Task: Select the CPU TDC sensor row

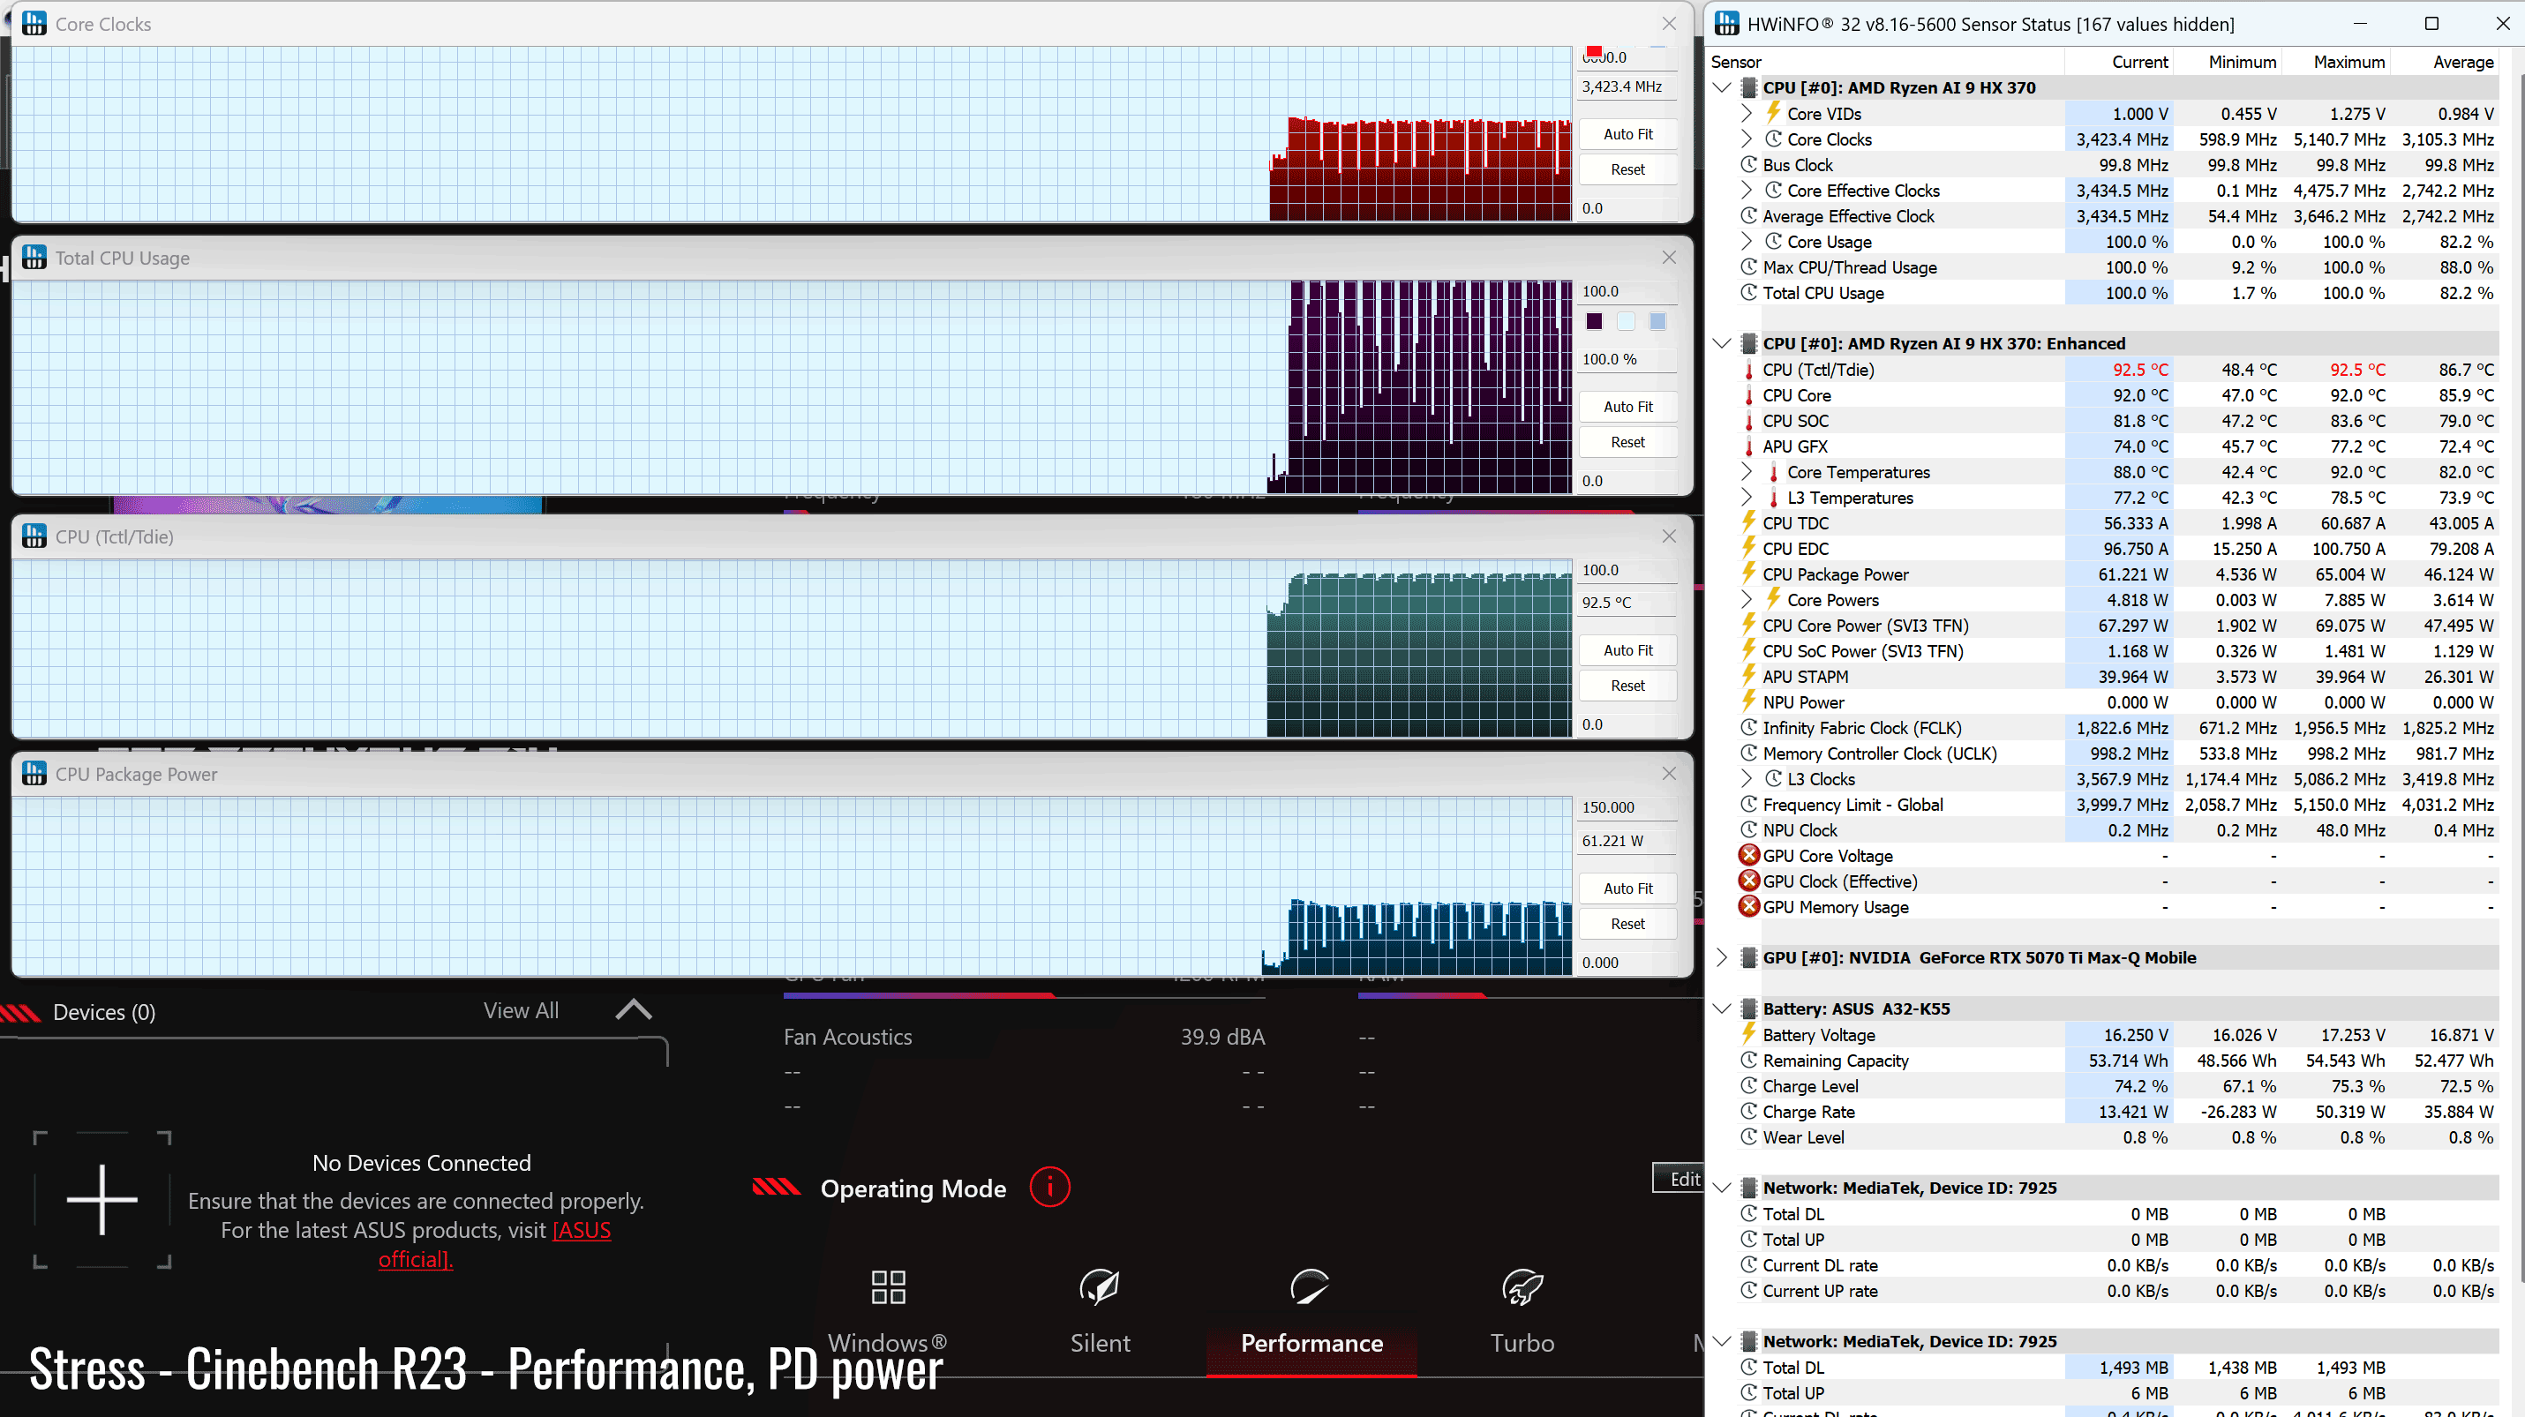Action: [2117, 523]
